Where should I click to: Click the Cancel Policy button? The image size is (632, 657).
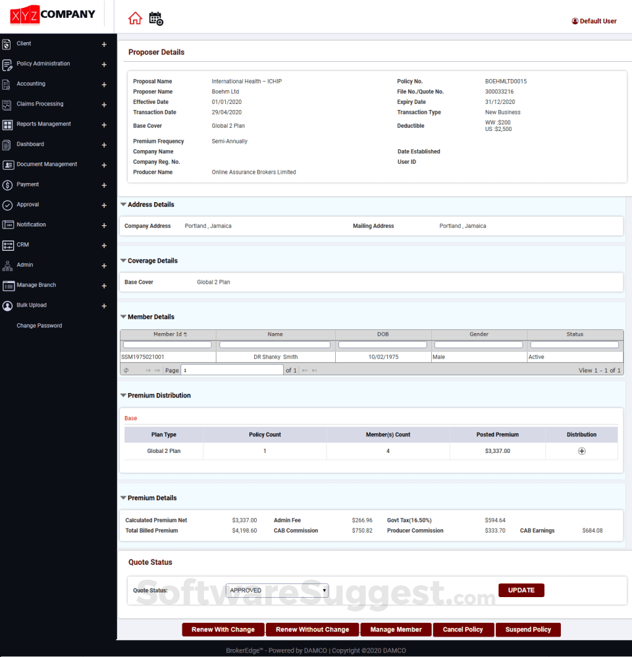pos(463,630)
